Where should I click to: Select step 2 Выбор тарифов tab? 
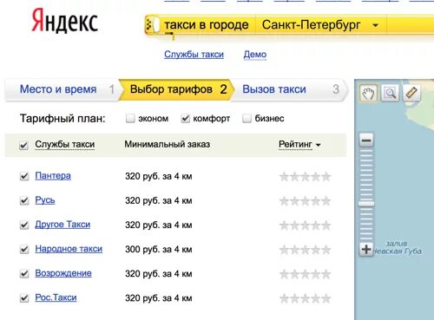pos(176,89)
